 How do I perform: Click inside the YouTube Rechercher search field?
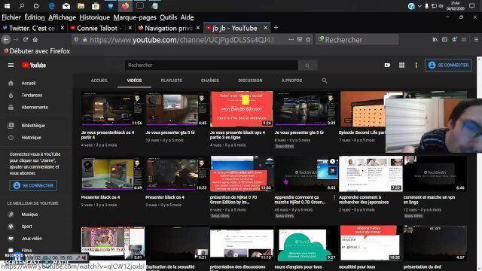[x=211, y=65]
